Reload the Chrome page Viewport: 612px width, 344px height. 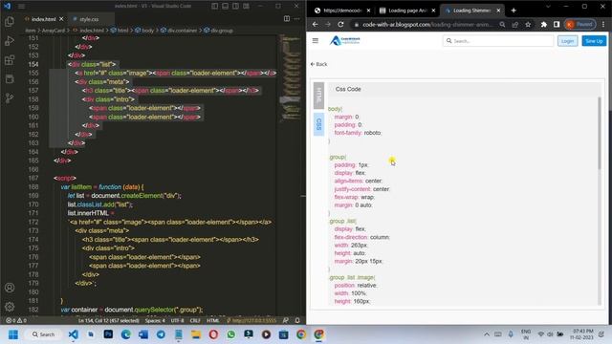[340, 24]
